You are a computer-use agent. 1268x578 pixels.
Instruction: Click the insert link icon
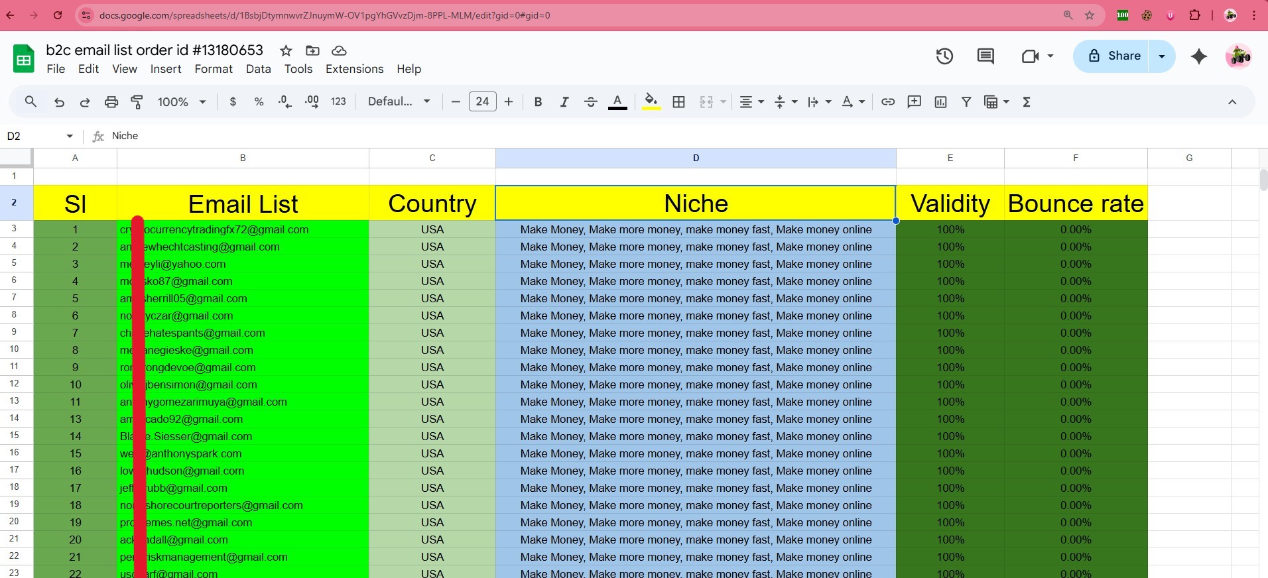tap(887, 101)
